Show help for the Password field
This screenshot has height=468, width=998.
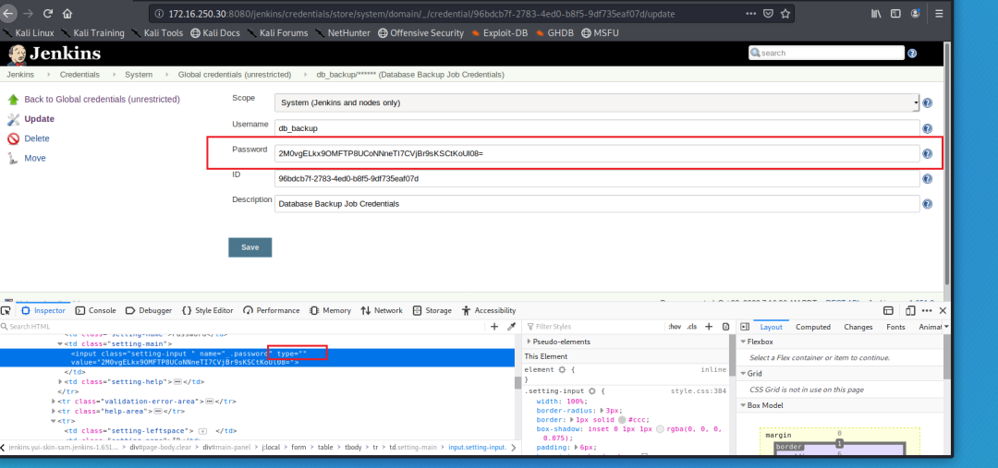point(928,154)
